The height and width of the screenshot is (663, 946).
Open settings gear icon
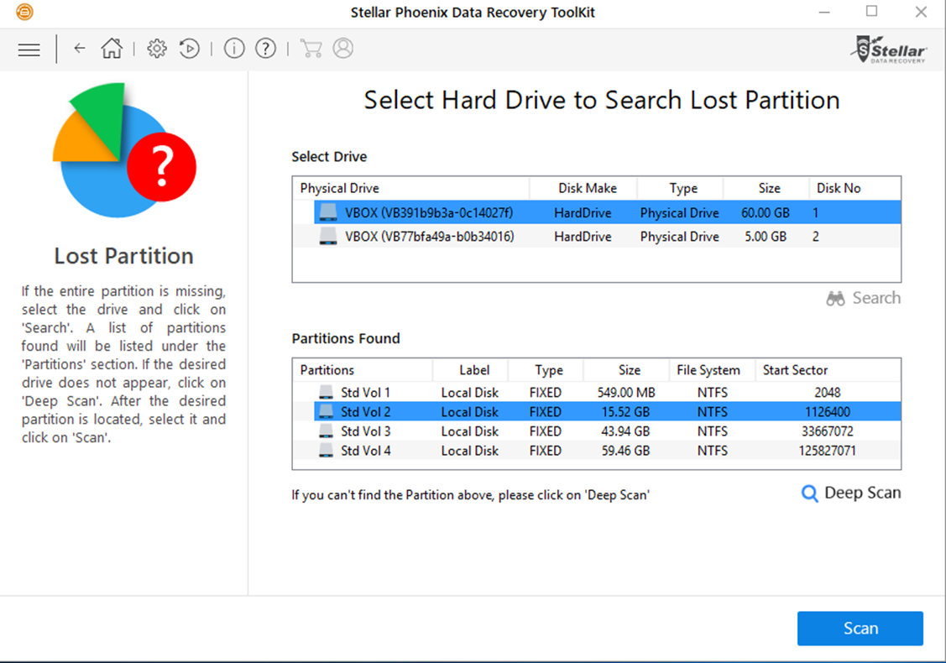[x=157, y=49]
